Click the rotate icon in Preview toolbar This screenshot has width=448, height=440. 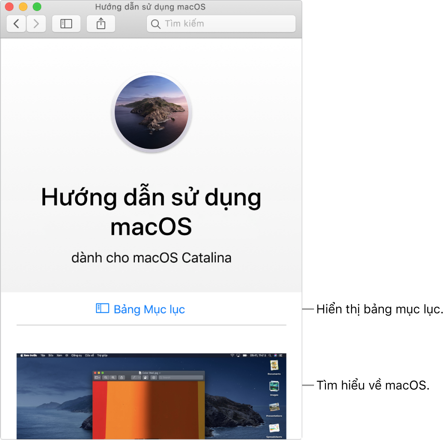145,377
